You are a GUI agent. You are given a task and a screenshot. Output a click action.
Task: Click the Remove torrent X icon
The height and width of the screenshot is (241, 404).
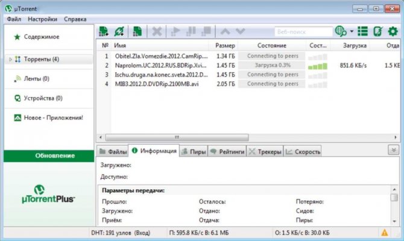coord(157,31)
